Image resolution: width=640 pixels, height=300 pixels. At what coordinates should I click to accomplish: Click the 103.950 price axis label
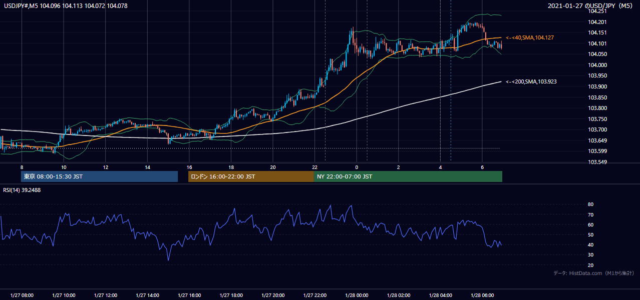[597, 75]
